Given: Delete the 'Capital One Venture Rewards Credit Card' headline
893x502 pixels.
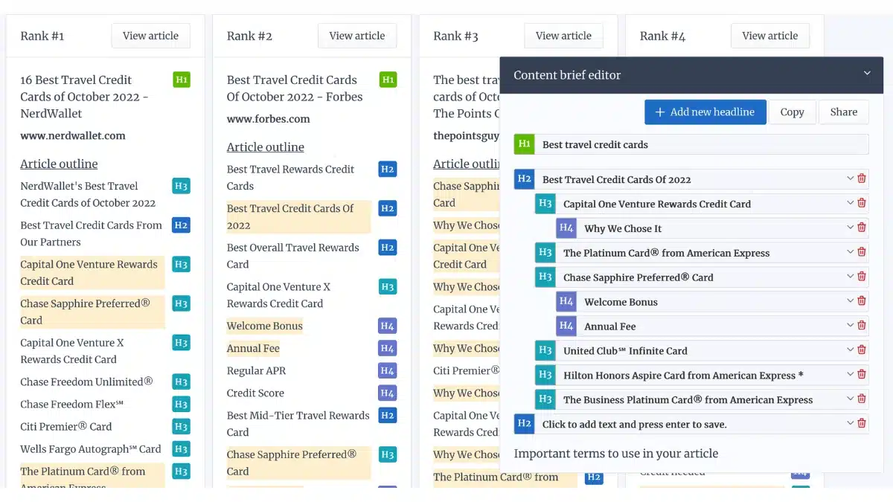Looking at the screenshot, I should (x=862, y=203).
